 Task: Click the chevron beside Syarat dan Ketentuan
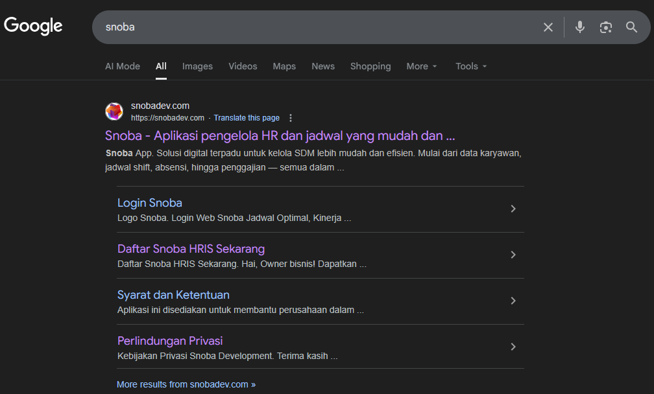[513, 301]
